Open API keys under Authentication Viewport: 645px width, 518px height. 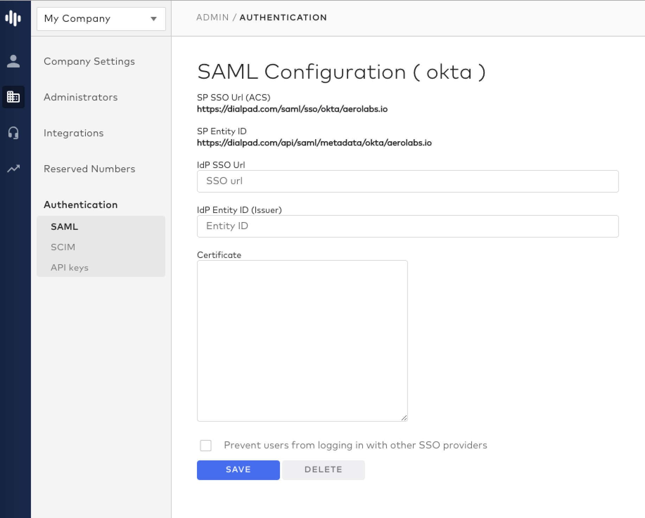coord(69,268)
